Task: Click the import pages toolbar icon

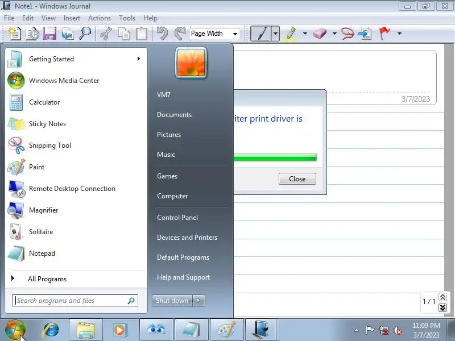Action: (x=68, y=34)
